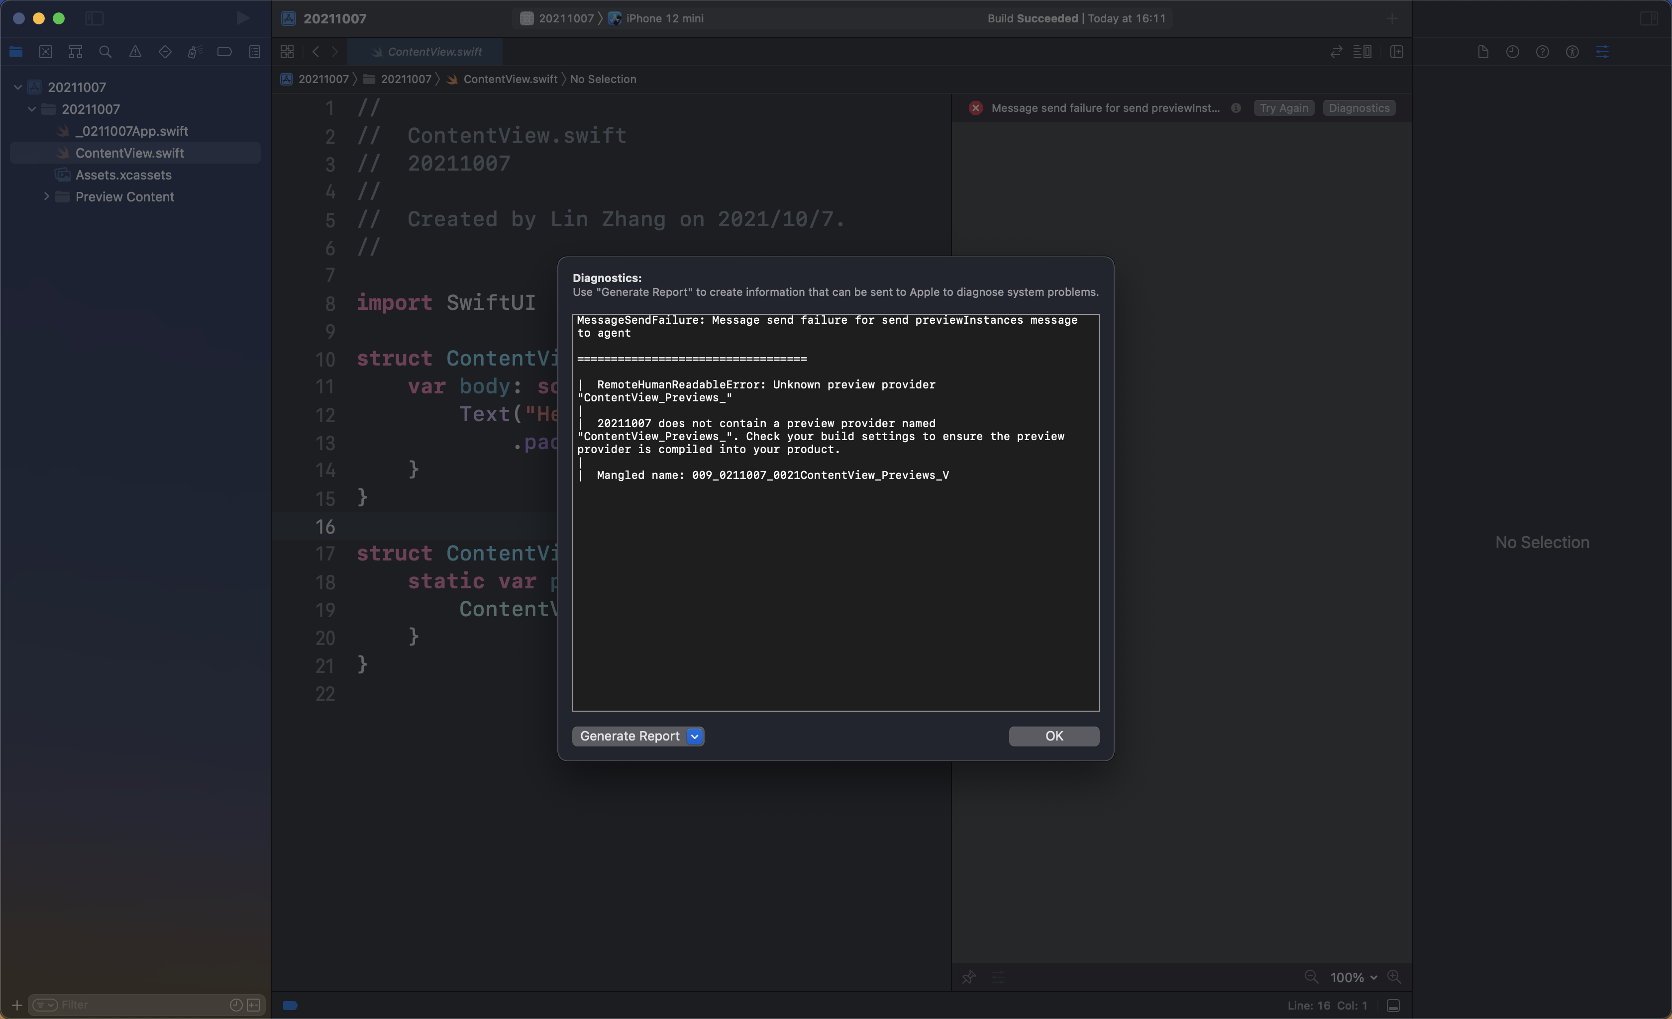Select Assets.xcassets in the project navigator
Image resolution: width=1672 pixels, height=1019 pixels.
(123, 175)
